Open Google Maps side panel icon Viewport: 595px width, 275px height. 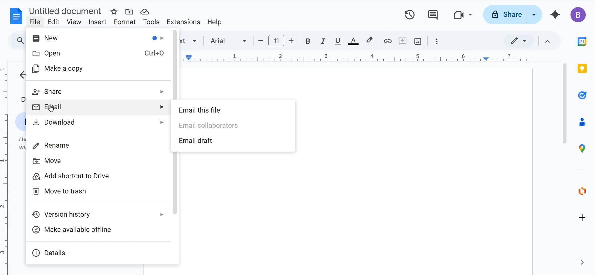point(582,149)
